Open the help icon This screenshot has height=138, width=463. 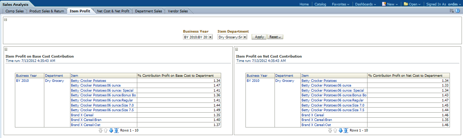tap(458, 11)
